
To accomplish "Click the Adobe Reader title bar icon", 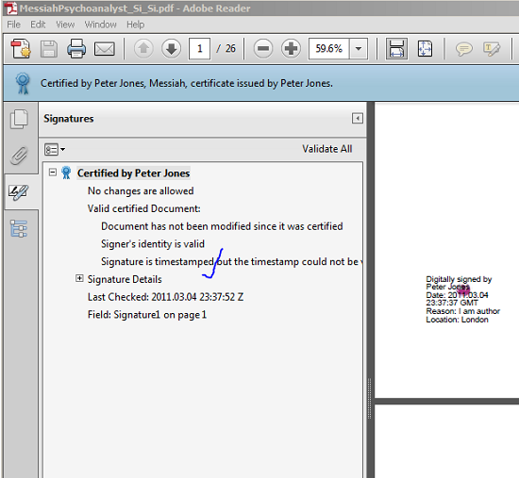I will (11, 8).
